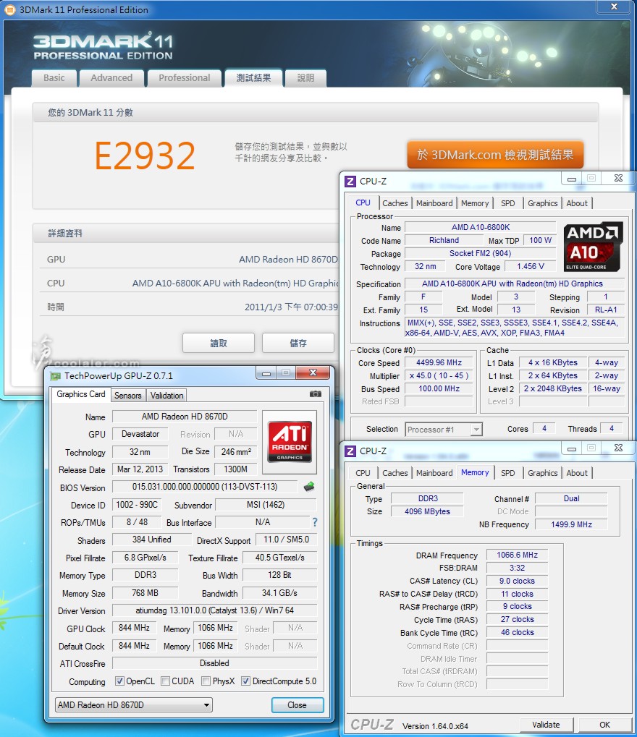Open Graphics tab in lower CPU-Z window

[x=542, y=473]
